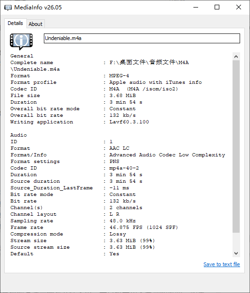Click the Compression mode label

(37, 234)
